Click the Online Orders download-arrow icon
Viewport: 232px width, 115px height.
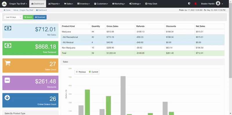[x=7, y=98]
